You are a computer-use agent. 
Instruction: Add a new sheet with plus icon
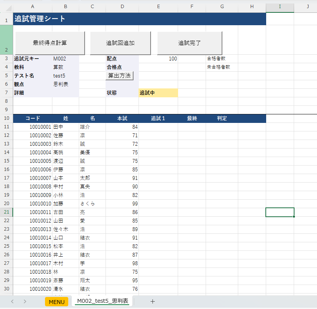152,301
